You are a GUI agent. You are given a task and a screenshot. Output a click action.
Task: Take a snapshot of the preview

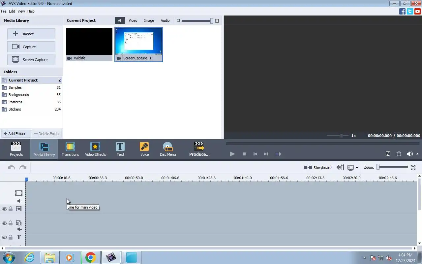[399, 154]
